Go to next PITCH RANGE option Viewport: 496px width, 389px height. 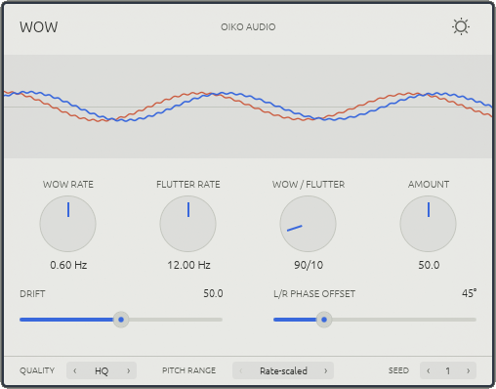pos(326,370)
